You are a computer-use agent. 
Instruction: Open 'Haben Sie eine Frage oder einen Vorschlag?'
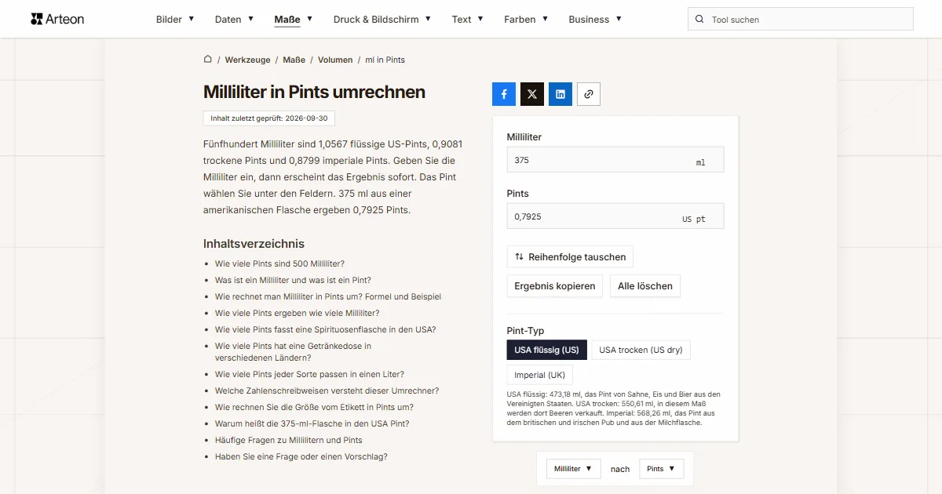pyautogui.click(x=301, y=456)
